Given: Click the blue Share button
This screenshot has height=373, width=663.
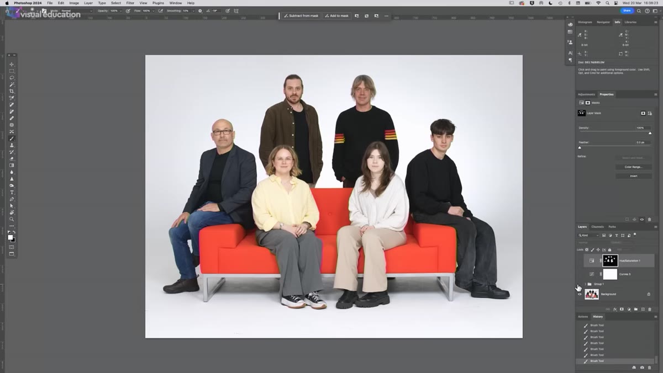Looking at the screenshot, I should tap(627, 10).
